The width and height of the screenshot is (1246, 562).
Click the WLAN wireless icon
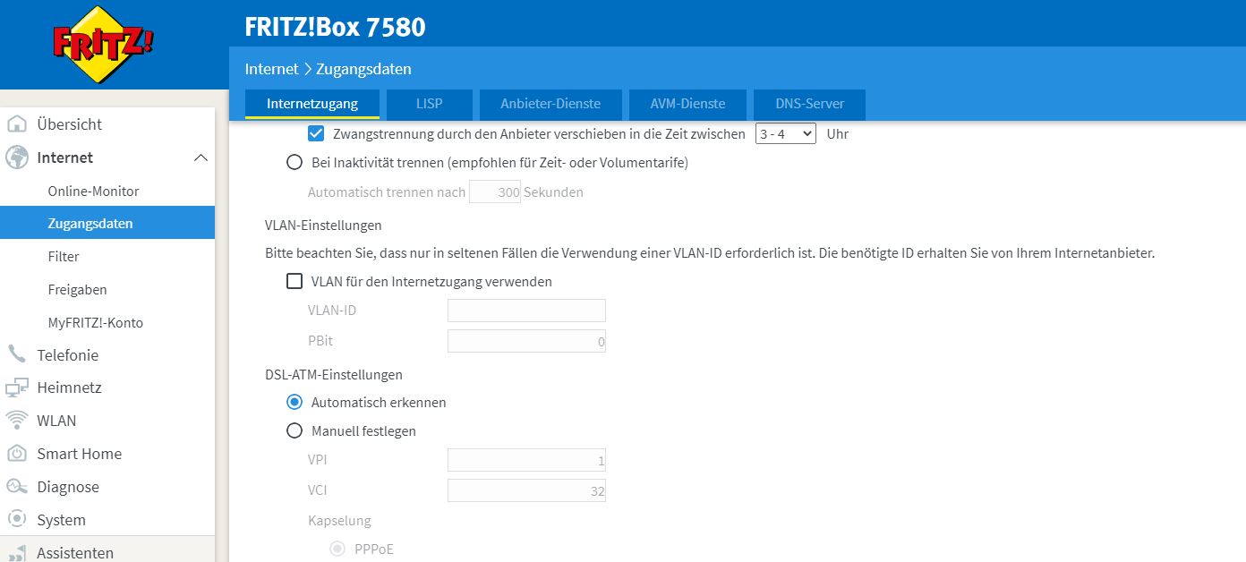point(18,421)
